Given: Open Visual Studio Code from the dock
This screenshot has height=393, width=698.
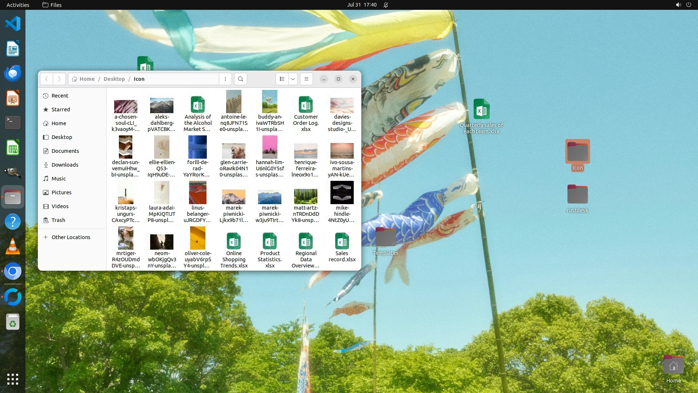Looking at the screenshot, I should (13, 24).
